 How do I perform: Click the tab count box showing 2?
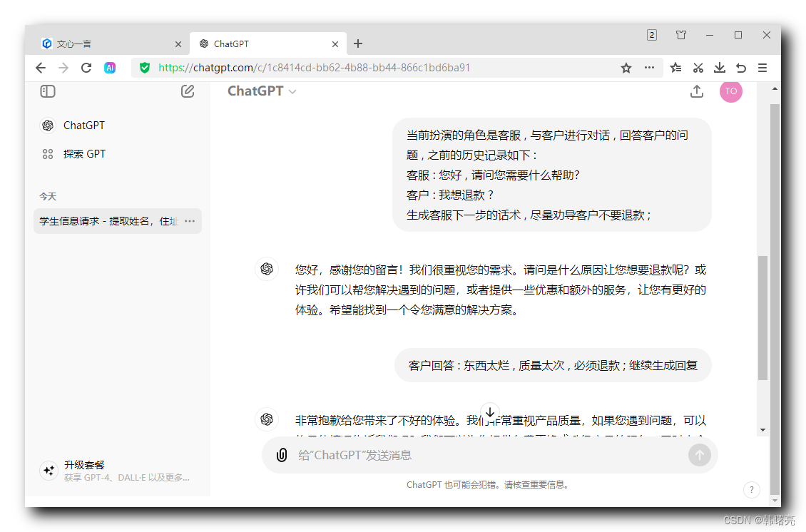coord(652,35)
